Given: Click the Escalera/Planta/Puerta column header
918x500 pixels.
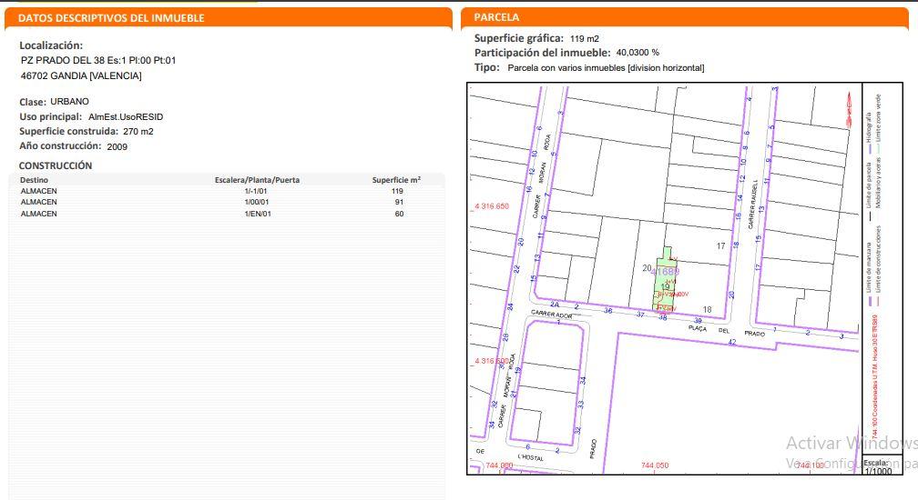Looking at the screenshot, I should click(x=257, y=180).
